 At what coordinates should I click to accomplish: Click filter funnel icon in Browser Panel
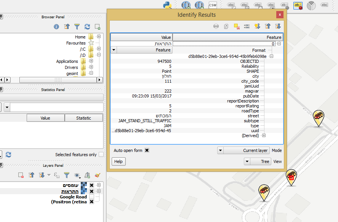[x=77, y=27]
